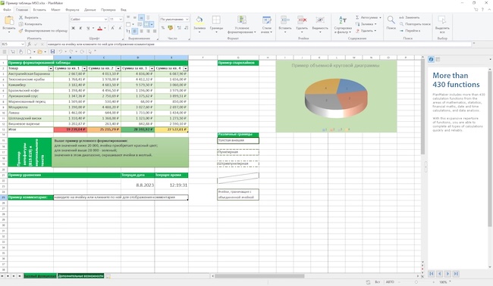Open the font name Calibri dropdown
Viewport: 493px width, 286px height.
pyautogui.click(x=105, y=19)
